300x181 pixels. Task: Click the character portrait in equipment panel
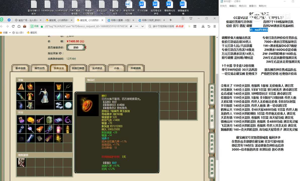click(44, 96)
